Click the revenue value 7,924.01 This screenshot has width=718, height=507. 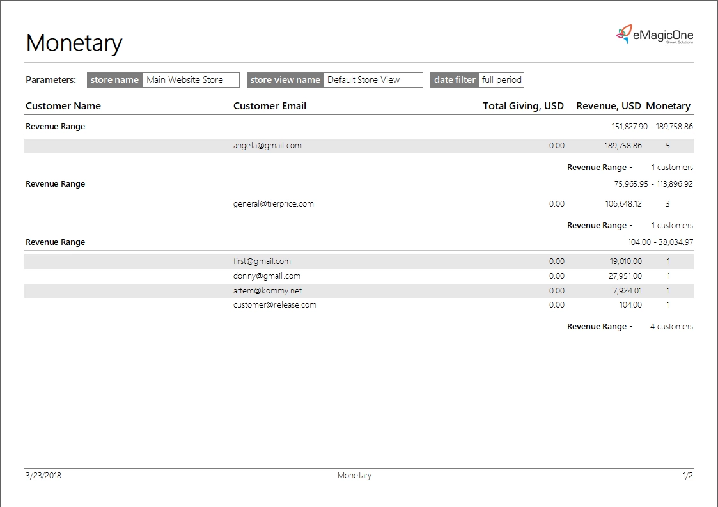coord(627,290)
